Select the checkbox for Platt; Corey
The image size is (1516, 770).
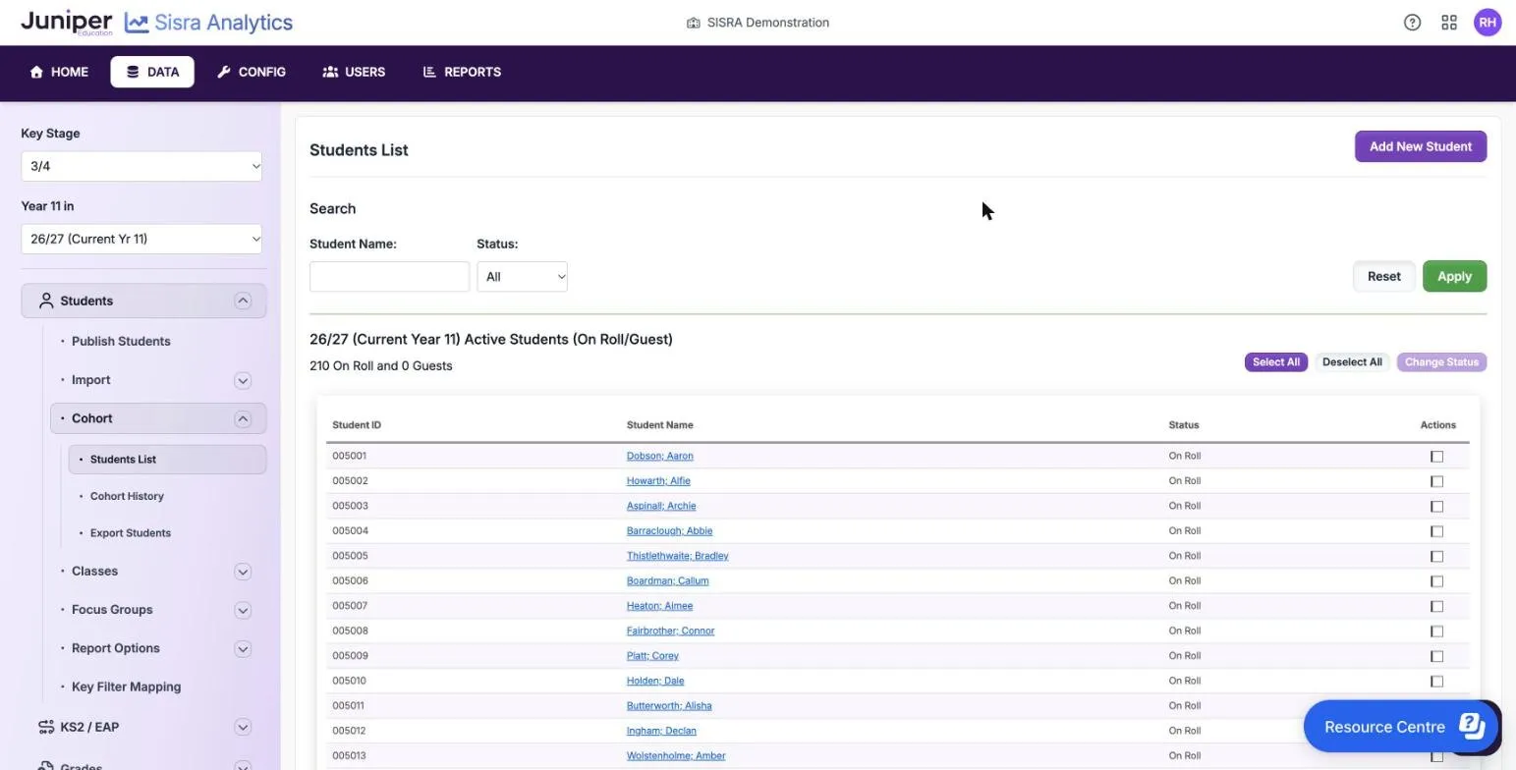pos(1436,656)
